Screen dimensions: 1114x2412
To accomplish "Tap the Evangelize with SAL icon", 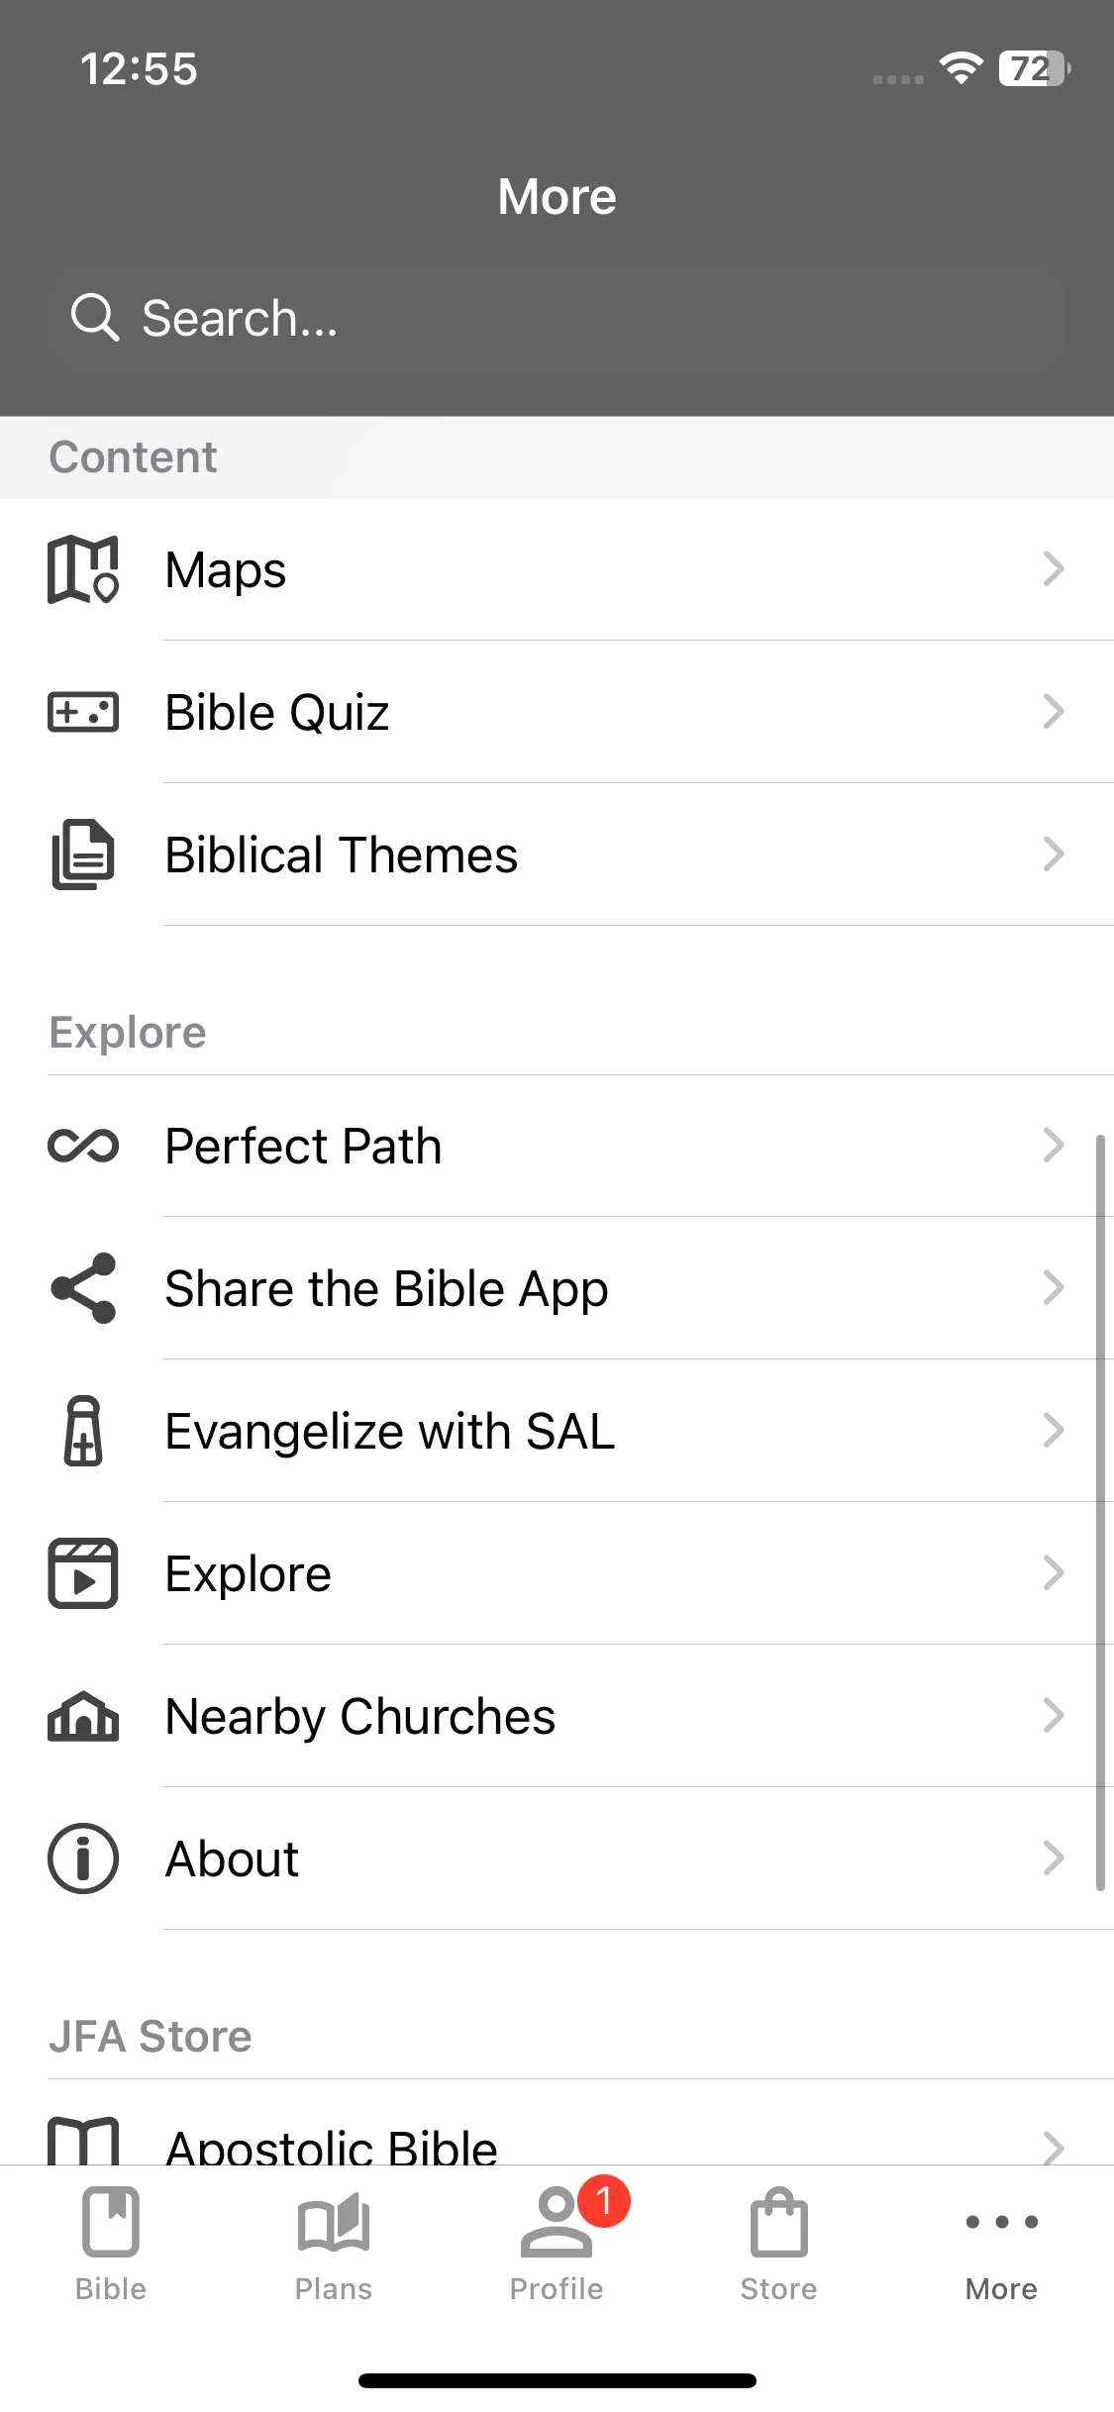I will 83,1431.
